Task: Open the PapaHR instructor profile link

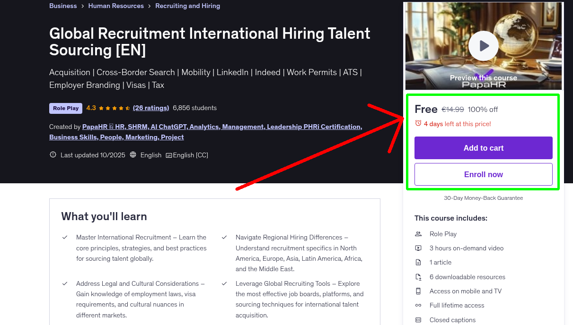Action: tap(95, 127)
